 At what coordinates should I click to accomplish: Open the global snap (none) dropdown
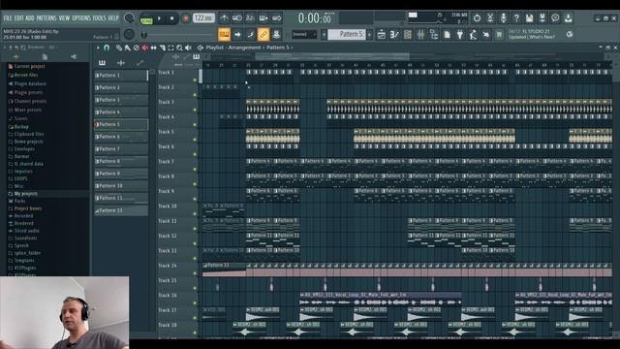(303, 35)
